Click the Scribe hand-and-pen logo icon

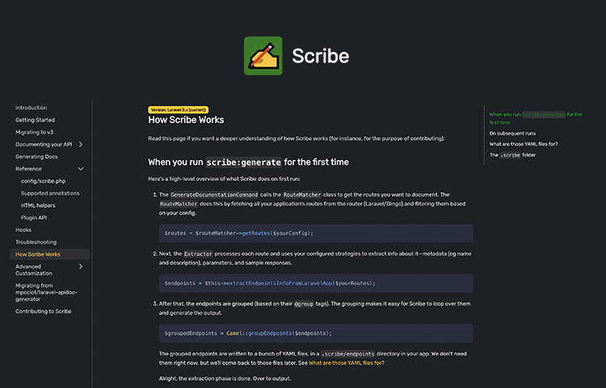(x=263, y=56)
